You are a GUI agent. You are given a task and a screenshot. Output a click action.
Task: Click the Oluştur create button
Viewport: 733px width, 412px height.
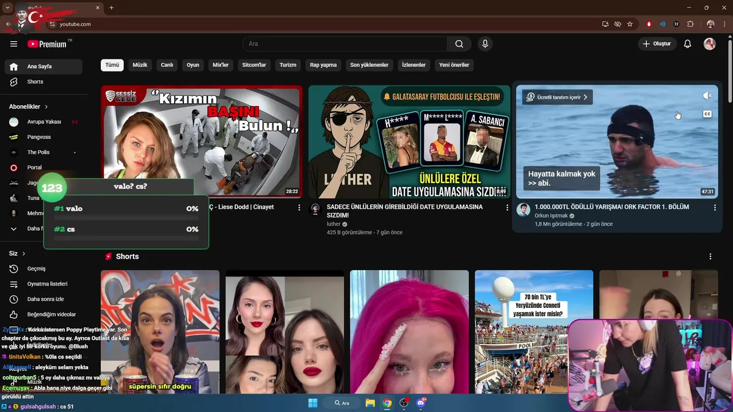(657, 44)
